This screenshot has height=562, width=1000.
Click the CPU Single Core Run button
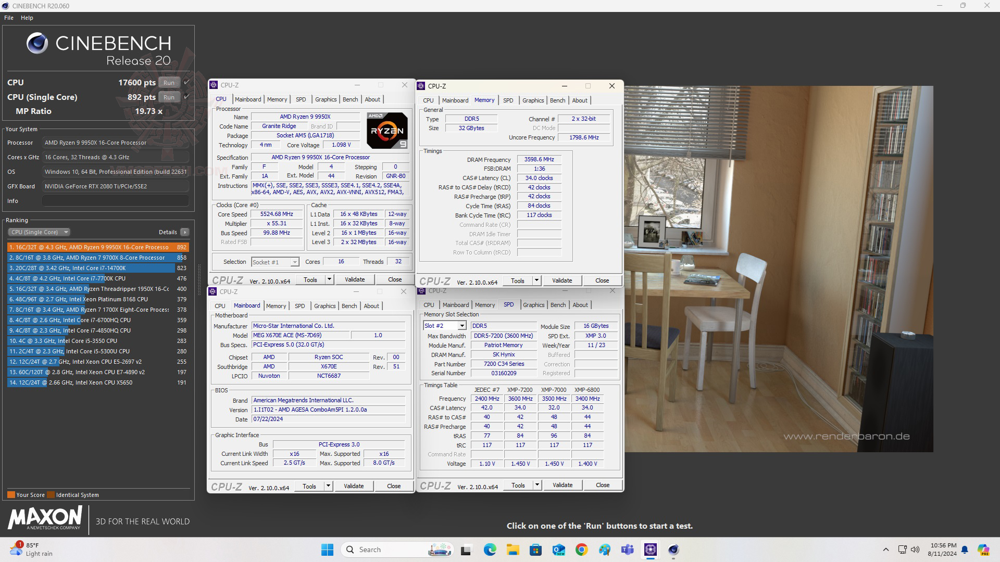[x=169, y=96]
